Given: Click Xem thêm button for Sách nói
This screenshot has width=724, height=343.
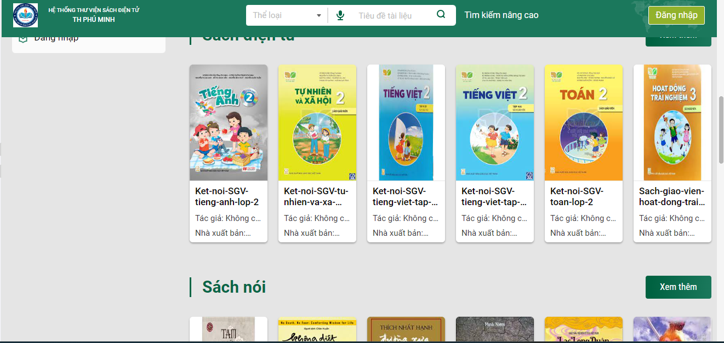Looking at the screenshot, I should [678, 287].
